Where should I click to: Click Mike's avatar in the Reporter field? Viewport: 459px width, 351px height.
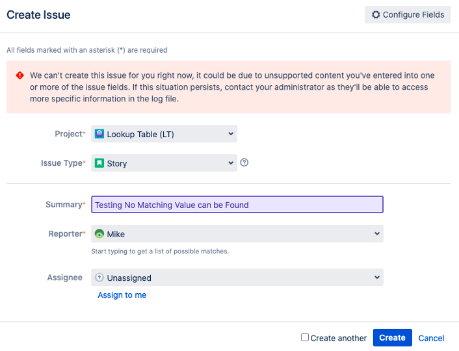99,233
